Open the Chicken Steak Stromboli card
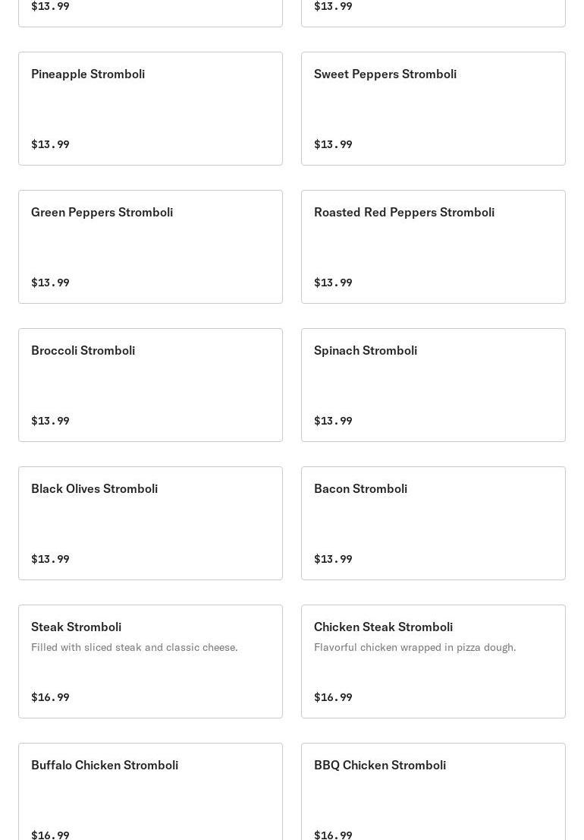The width and height of the screenshot is (584, 840). pos(433,662)
